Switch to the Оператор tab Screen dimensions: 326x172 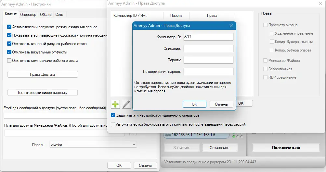point(28,15)
